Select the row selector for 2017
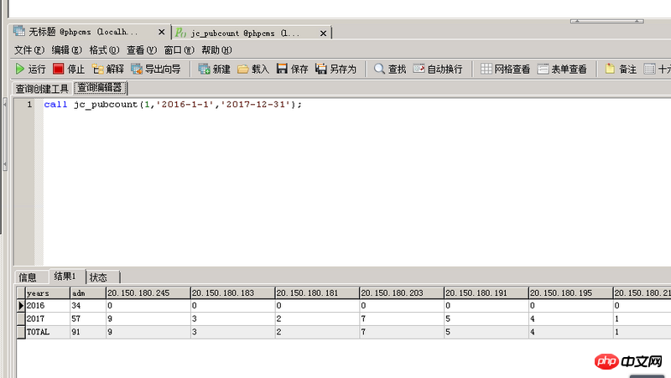 (21, 318)
